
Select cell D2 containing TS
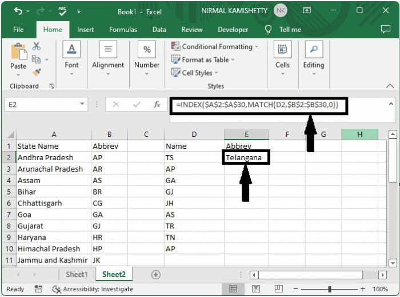pos(194,157)
